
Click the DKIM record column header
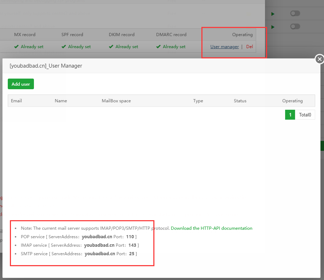[122, 35]
